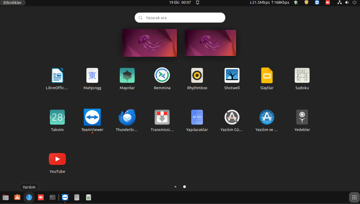Open the Mahjongg game
The height and width of the screenshot is (204, 360).
[x=92, y=75]
